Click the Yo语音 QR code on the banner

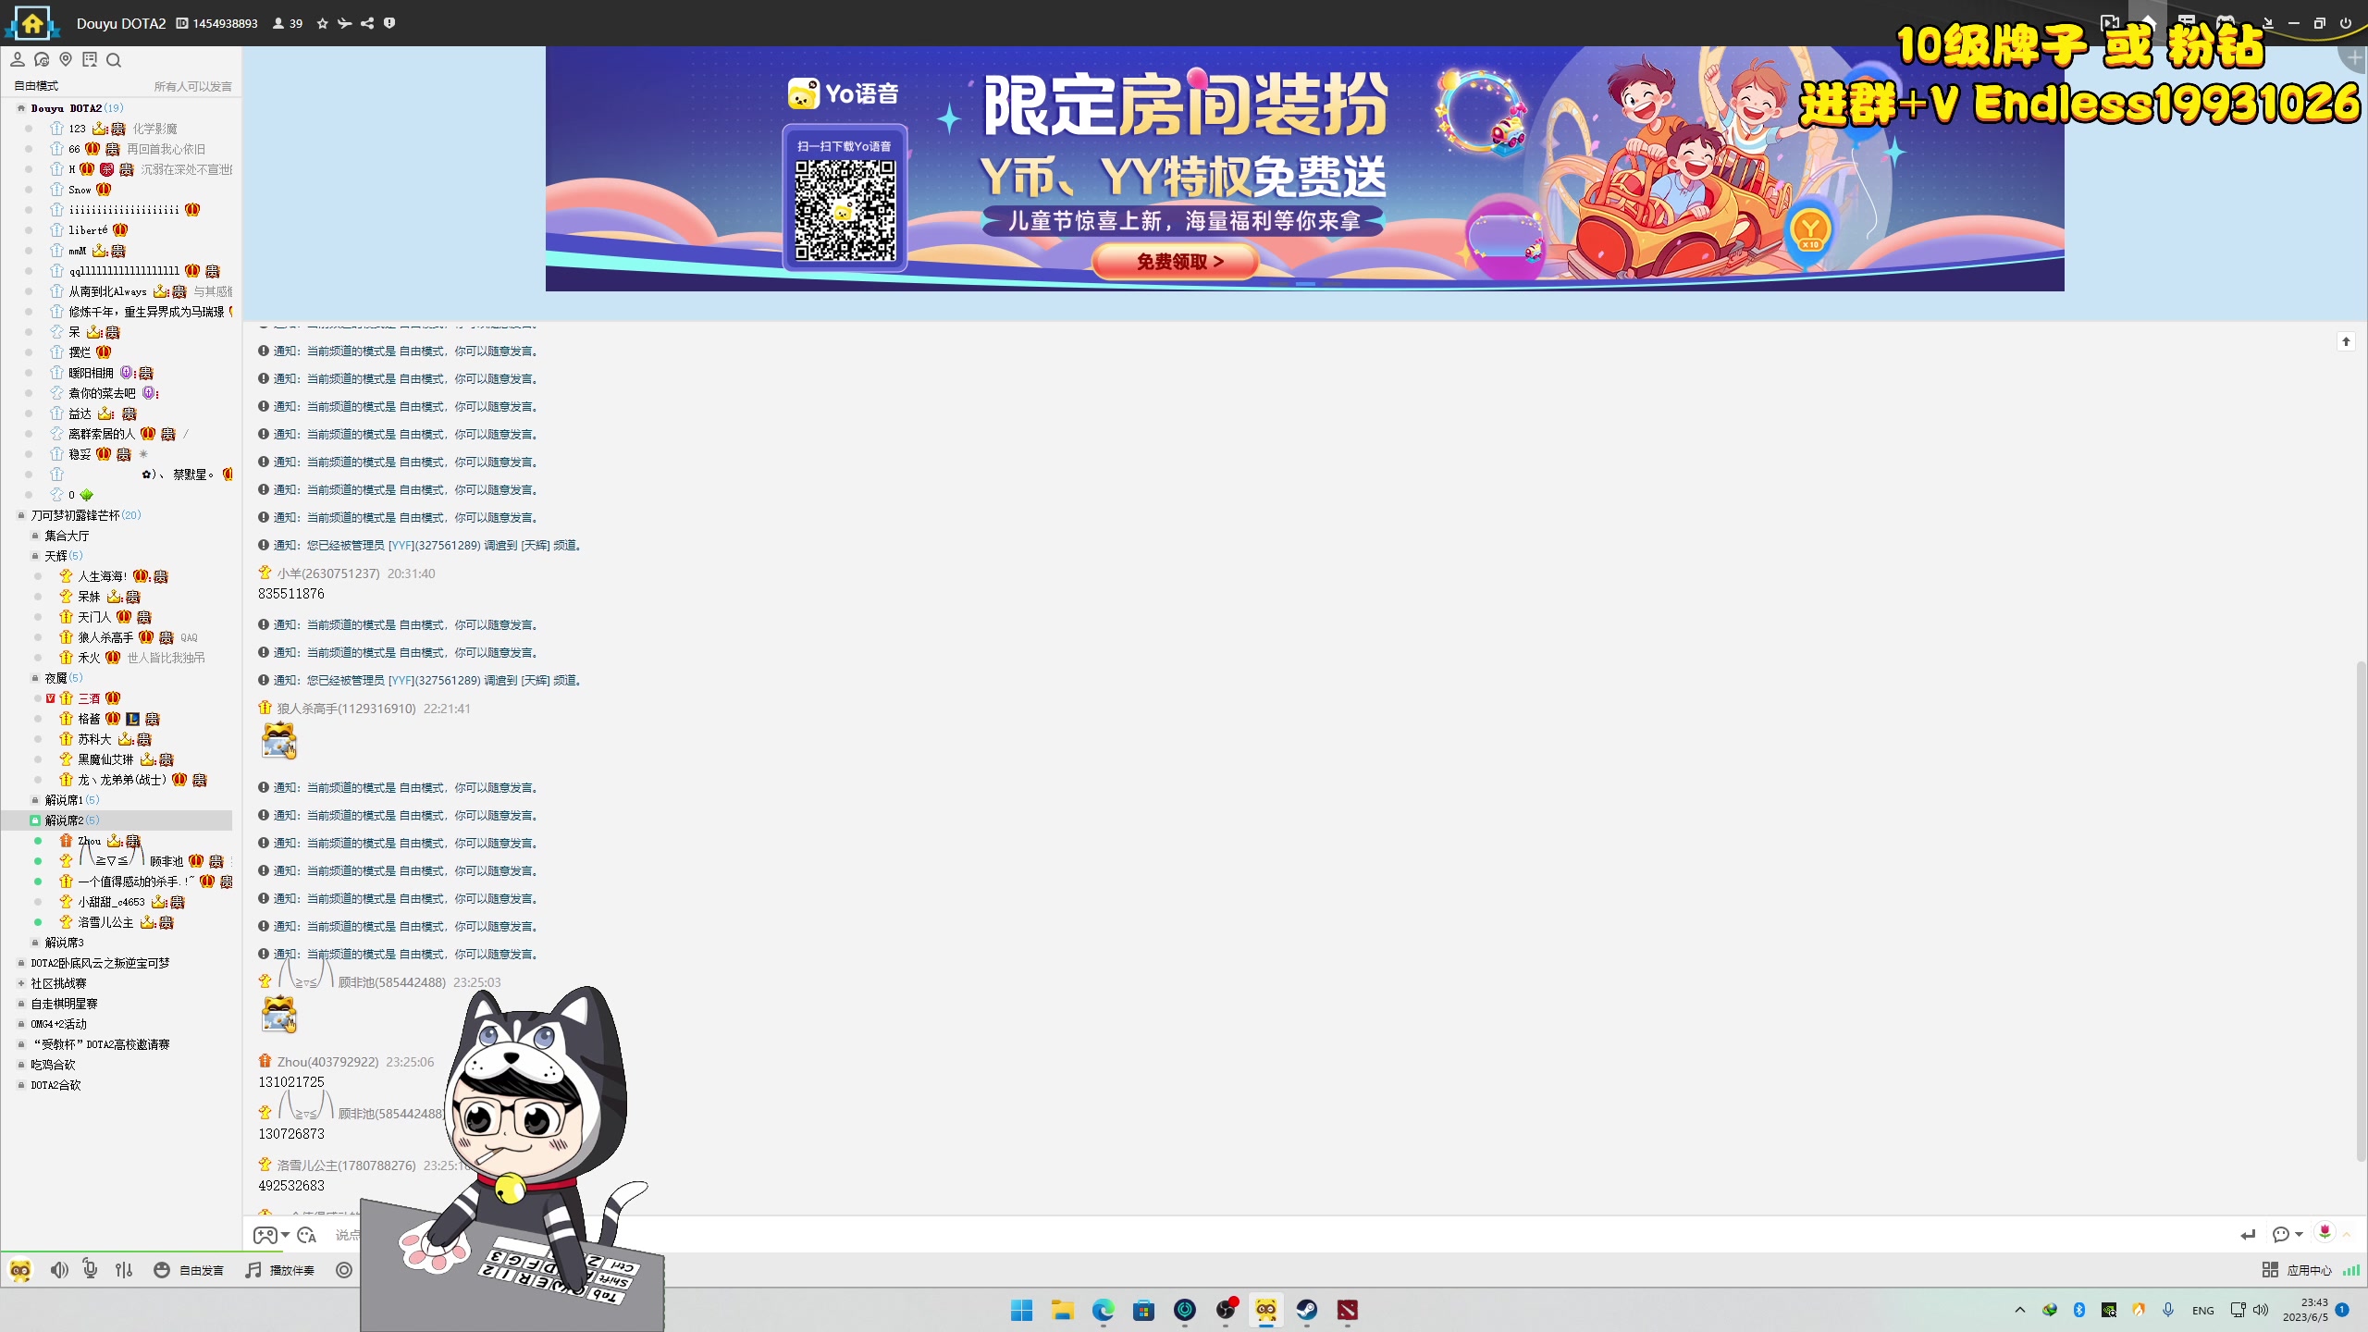(x=845, y=210)
